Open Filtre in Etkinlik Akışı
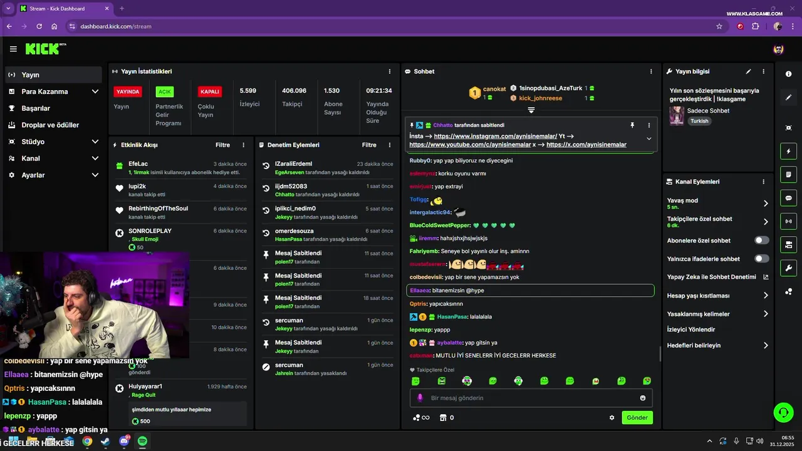Image resolution: width=802 pixels, height=451 pixels. click(222, 145)
